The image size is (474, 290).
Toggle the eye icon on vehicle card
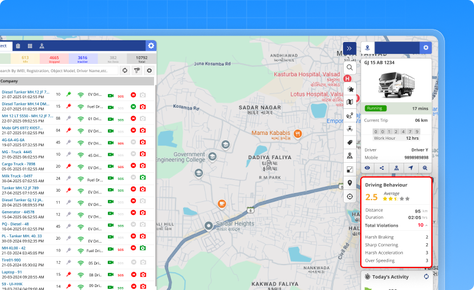(367, 168)
